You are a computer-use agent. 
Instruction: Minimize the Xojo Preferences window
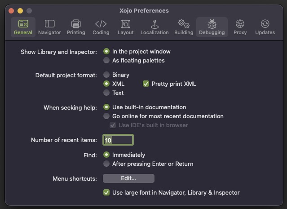pyautogui.click(x=20, y=11)
